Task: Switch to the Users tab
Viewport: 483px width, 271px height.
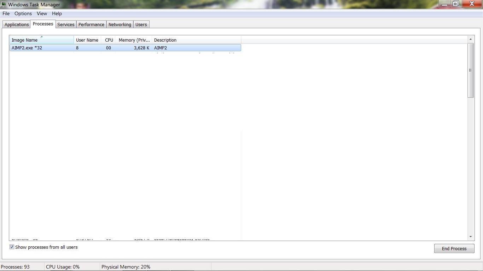Action: point(141,24)
